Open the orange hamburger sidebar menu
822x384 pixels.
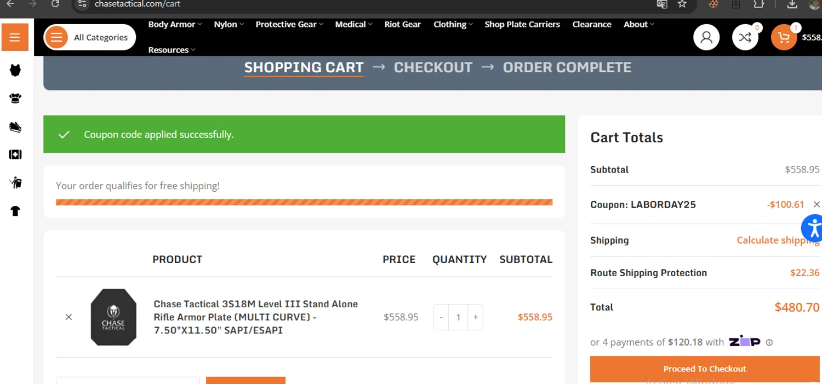point(15,37)
